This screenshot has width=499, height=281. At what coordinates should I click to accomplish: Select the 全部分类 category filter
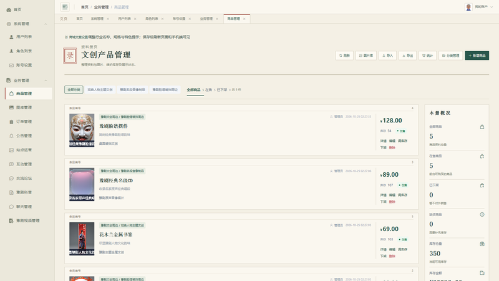(74, 89)
